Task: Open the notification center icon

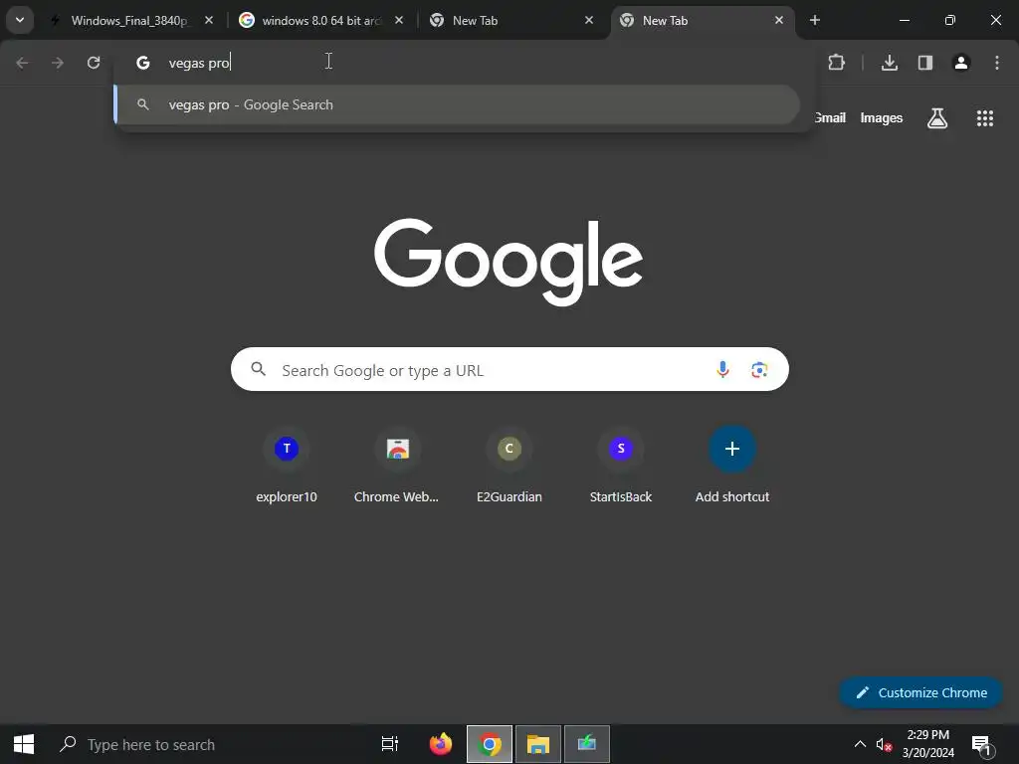Action: coord(981,744)
